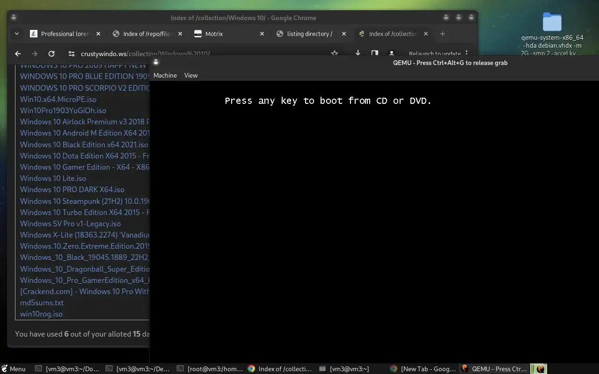
Task: Switch to vm3@vm3:~/Do... terminal in taskbar
Action: tap(67, 369)
